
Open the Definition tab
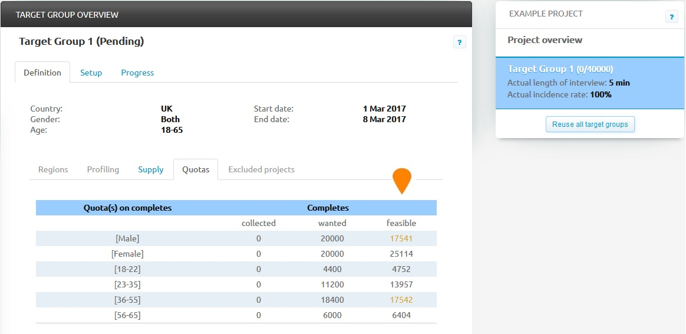[42, 73]
